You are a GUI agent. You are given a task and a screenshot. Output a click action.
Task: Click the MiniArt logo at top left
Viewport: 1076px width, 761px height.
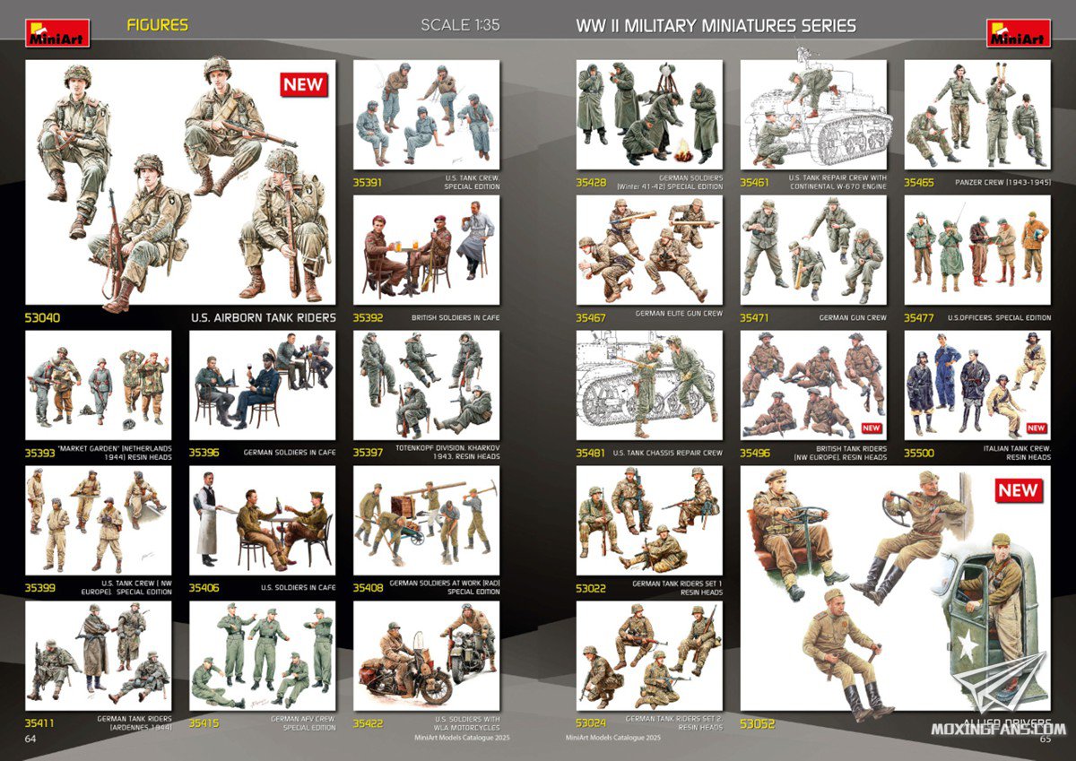click(57, 32)
